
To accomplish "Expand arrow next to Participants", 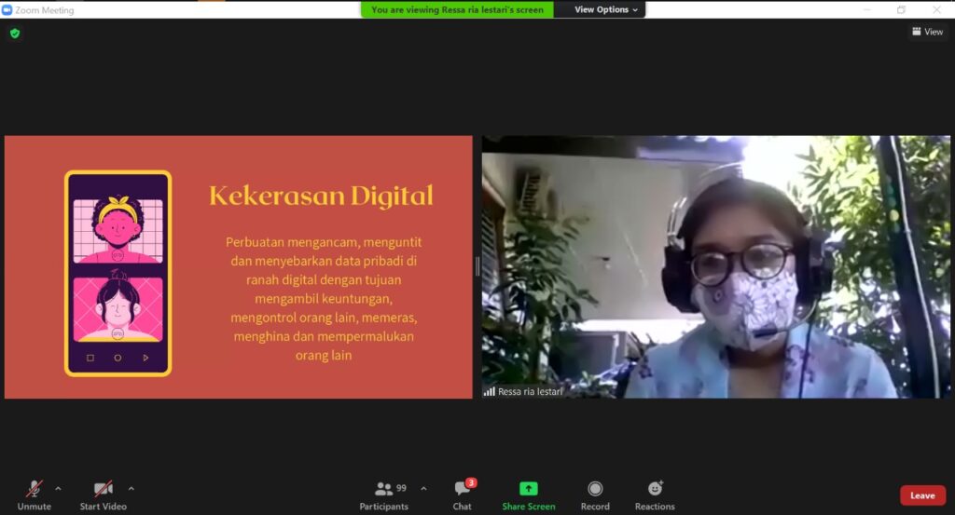I will (423, 488).
